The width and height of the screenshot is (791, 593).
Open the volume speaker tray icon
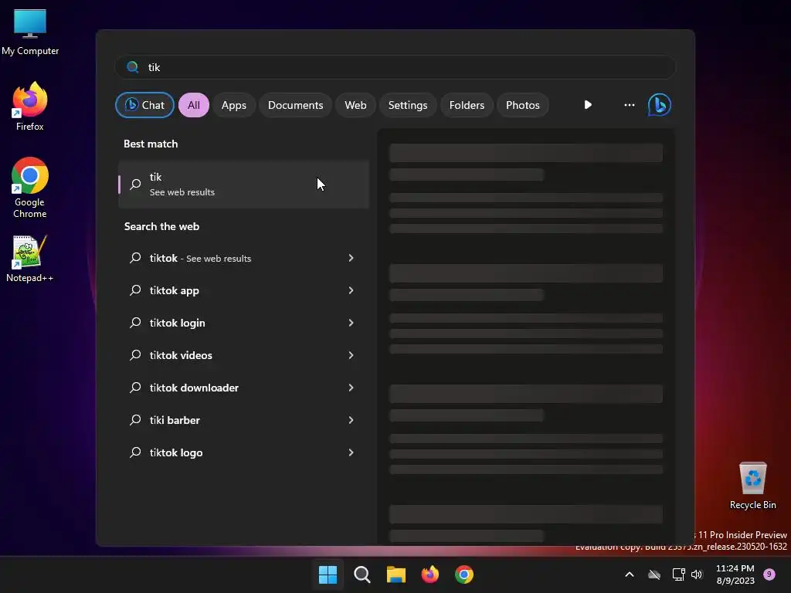(697, 574)
